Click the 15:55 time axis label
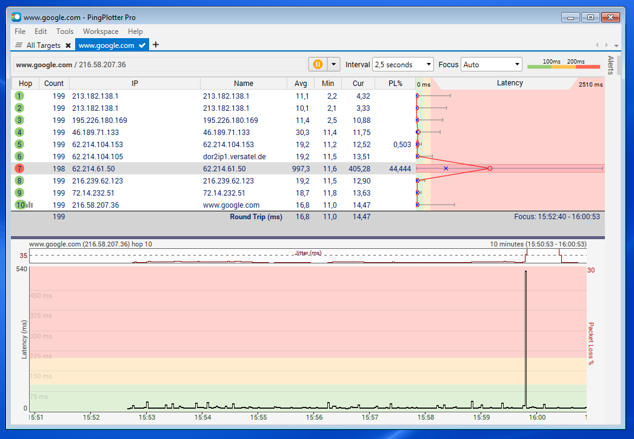Viewport: 634px width, 439px height. click(259, 417)
